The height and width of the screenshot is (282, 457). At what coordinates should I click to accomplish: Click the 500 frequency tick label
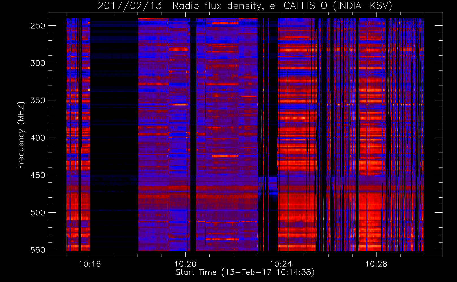coord(38,213)
